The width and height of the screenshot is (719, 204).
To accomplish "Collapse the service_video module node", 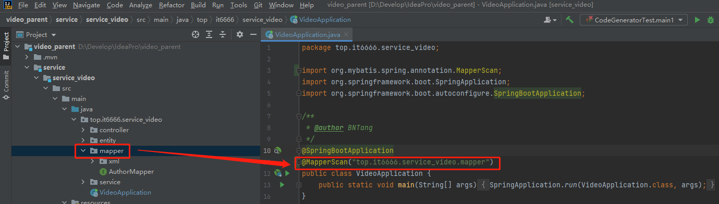I will pos(36,78).
